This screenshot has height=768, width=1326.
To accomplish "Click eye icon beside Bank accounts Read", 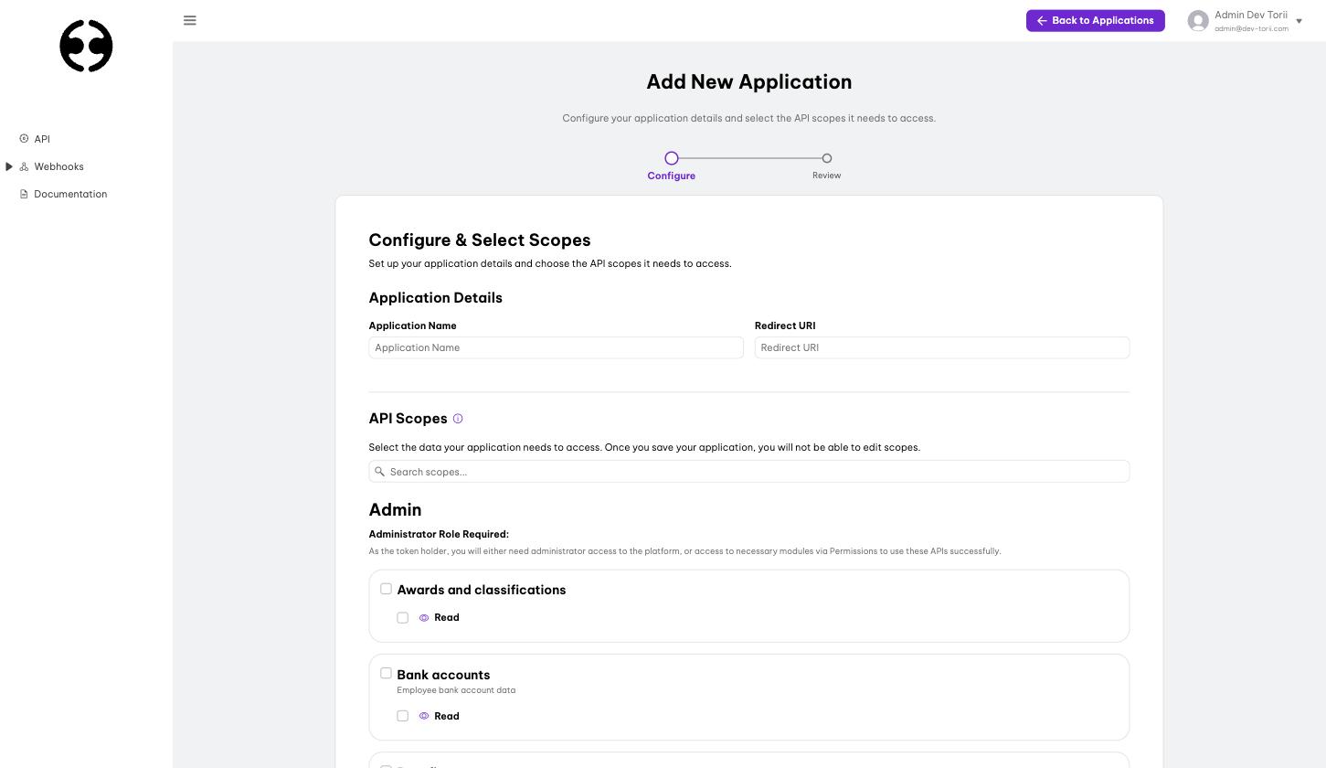I will coord(424,716).
